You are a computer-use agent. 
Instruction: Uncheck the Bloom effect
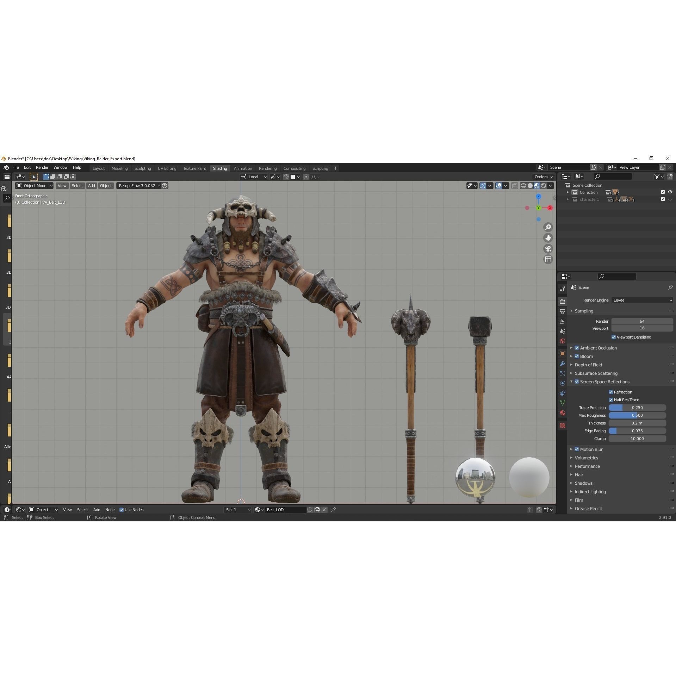577,356
